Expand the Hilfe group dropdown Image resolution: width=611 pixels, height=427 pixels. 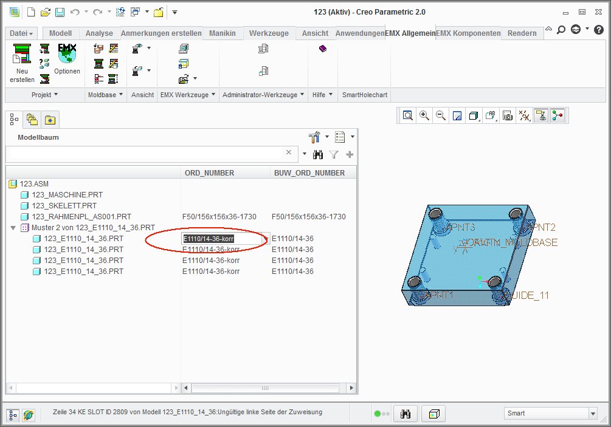322,95
